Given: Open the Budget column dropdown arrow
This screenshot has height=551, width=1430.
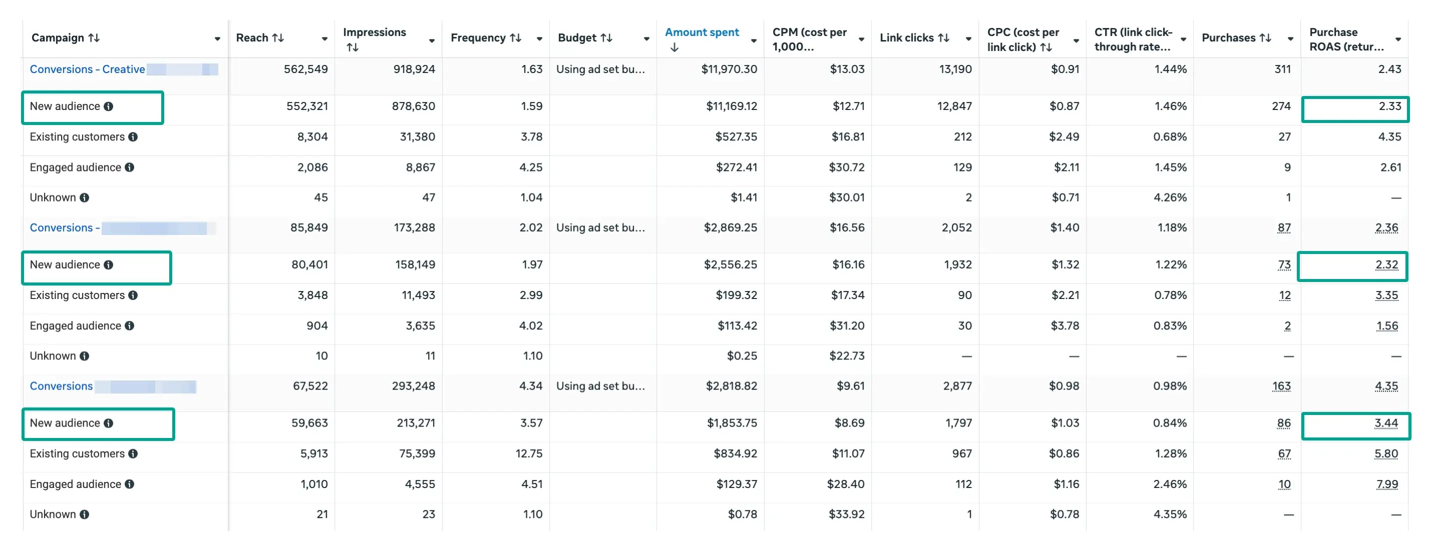Looking at the screenshot, I should point(646,39).
